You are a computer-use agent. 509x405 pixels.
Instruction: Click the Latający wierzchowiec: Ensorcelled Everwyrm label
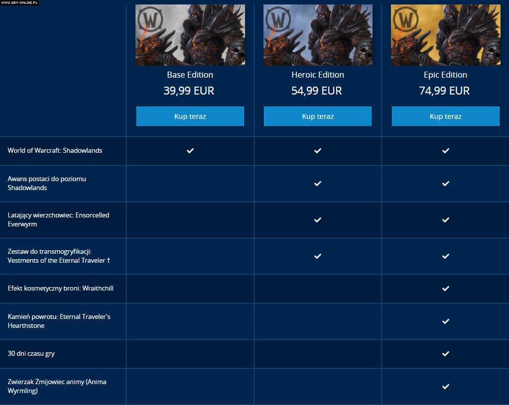point(58,219)
